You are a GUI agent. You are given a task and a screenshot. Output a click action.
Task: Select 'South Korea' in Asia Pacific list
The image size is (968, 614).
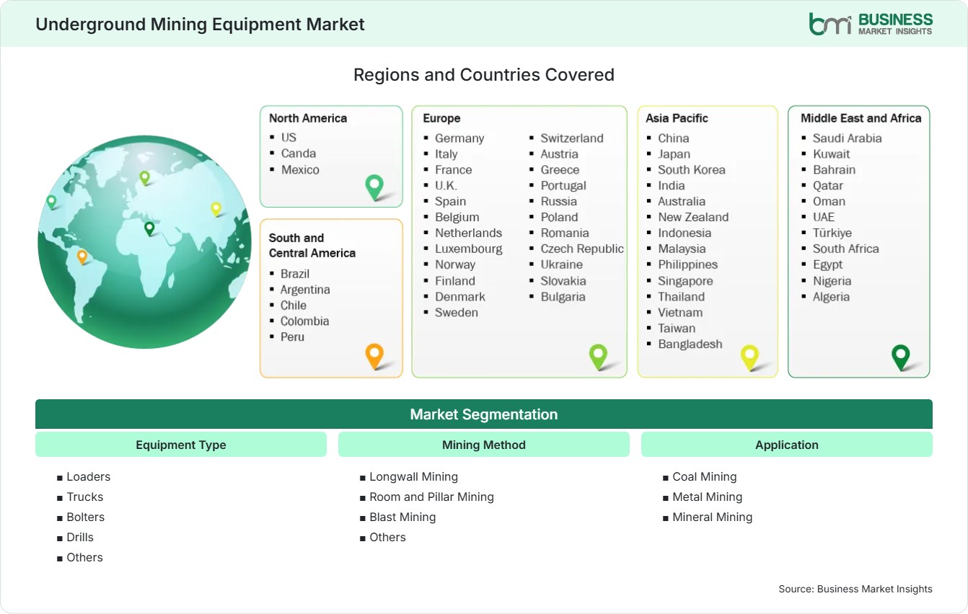(692, 170)
